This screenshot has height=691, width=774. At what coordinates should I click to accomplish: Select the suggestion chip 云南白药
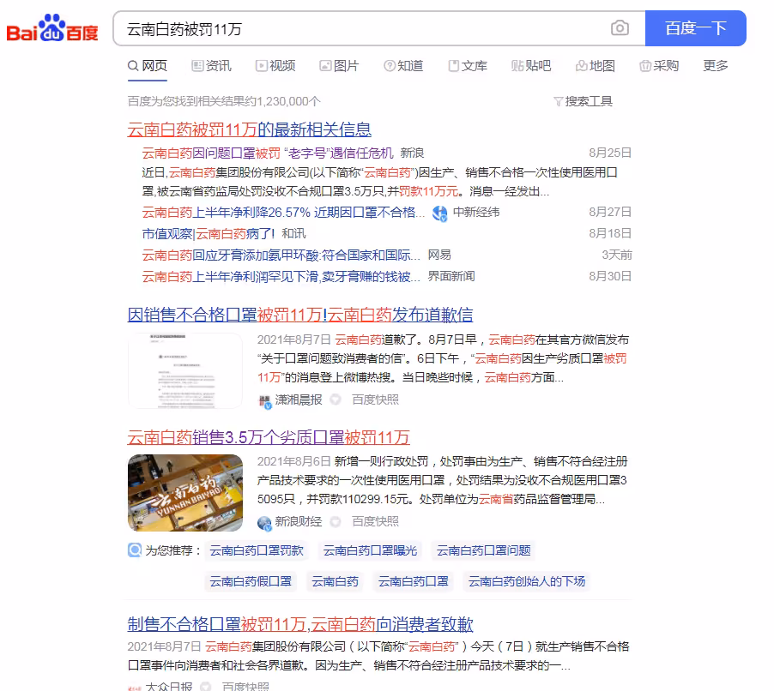pyautogui.click(x=336, y=581)
